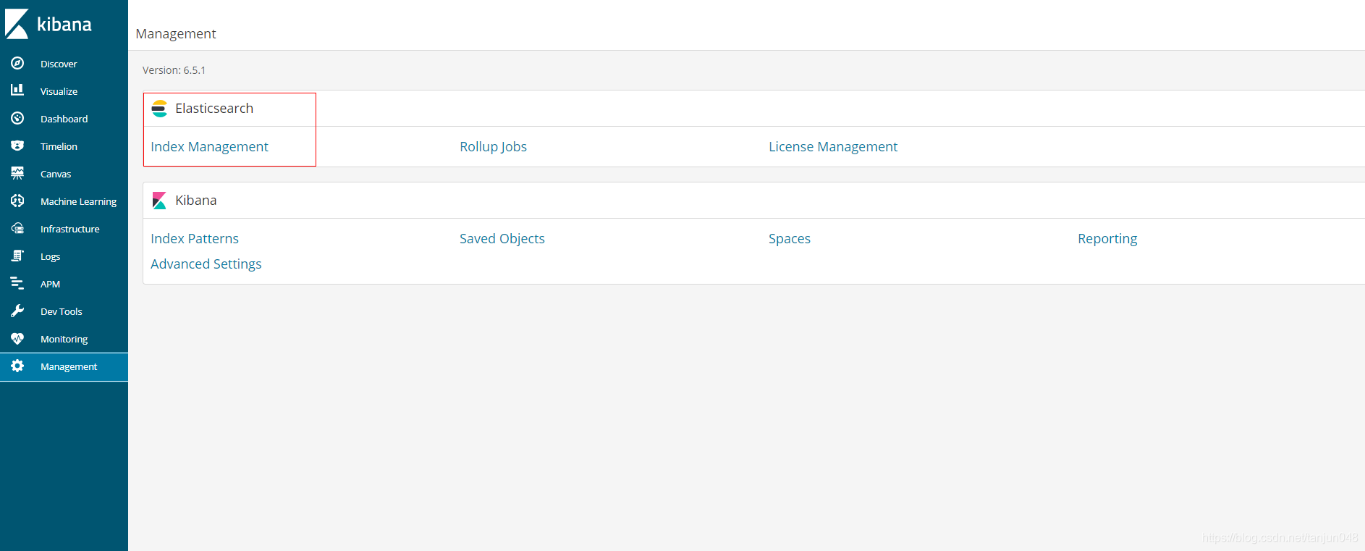
Task: Open License Management
Action: coord(833,147)
